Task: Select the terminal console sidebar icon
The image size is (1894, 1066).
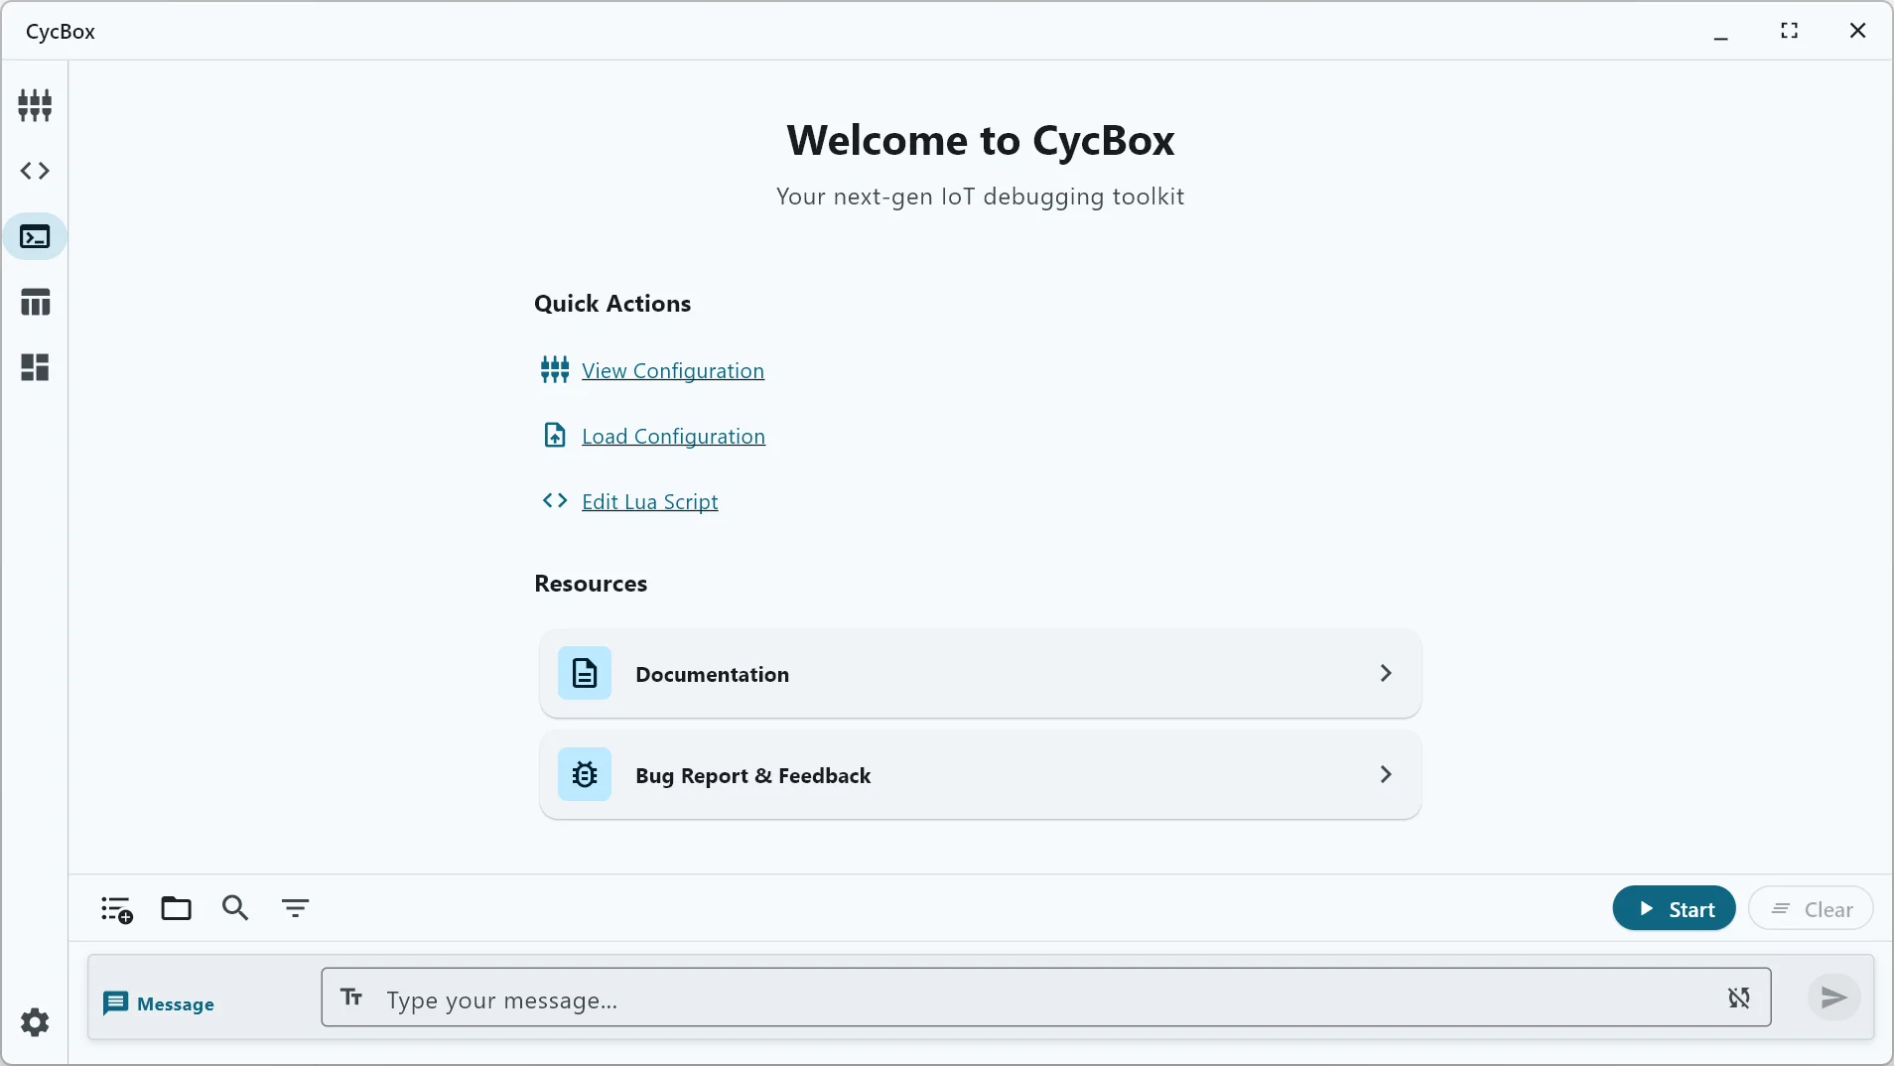Action: (35, 236)
